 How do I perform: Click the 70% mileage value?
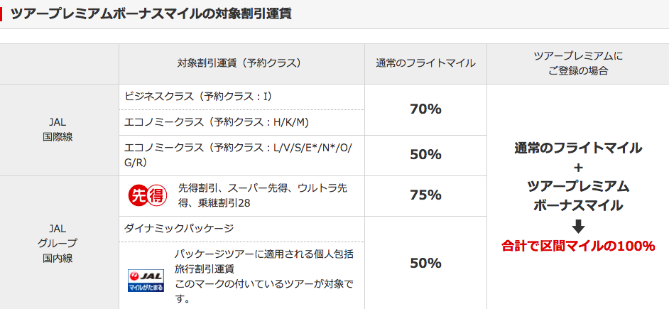click(425, 109)
